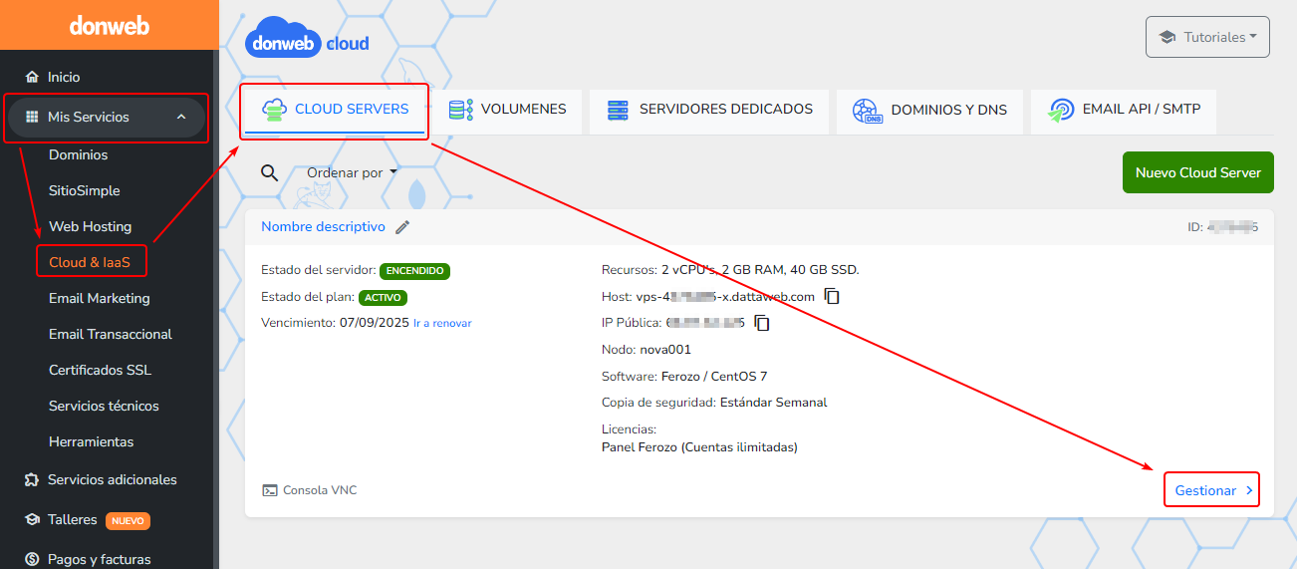Open the Ordenar por dropdown
The image size is (1297, 569).
click(x=352, y=172)
